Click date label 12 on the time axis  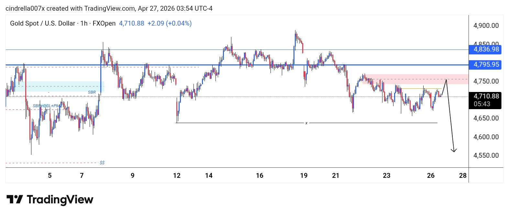coord(177,176)
